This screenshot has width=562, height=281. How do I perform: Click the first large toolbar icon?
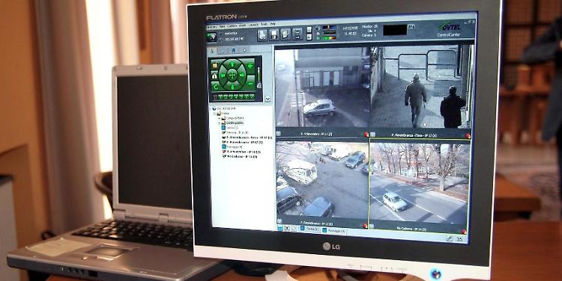(262, 34)
